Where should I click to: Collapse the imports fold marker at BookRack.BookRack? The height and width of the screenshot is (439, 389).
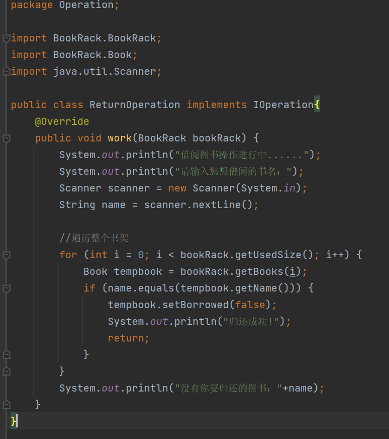coord(6,38)
